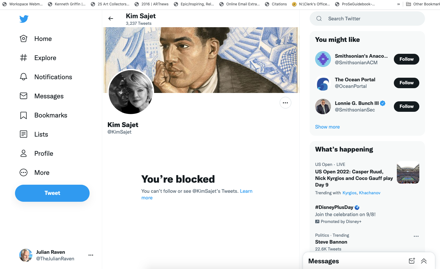Click the Khachanov trending link
440x269 pixels.
click(x=370, y=193)
